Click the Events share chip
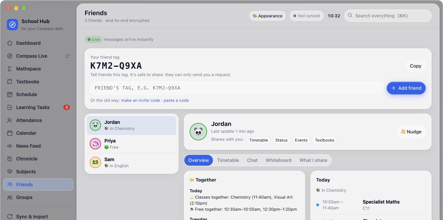This screenshot has height=220, width=443. coord(301,140)
